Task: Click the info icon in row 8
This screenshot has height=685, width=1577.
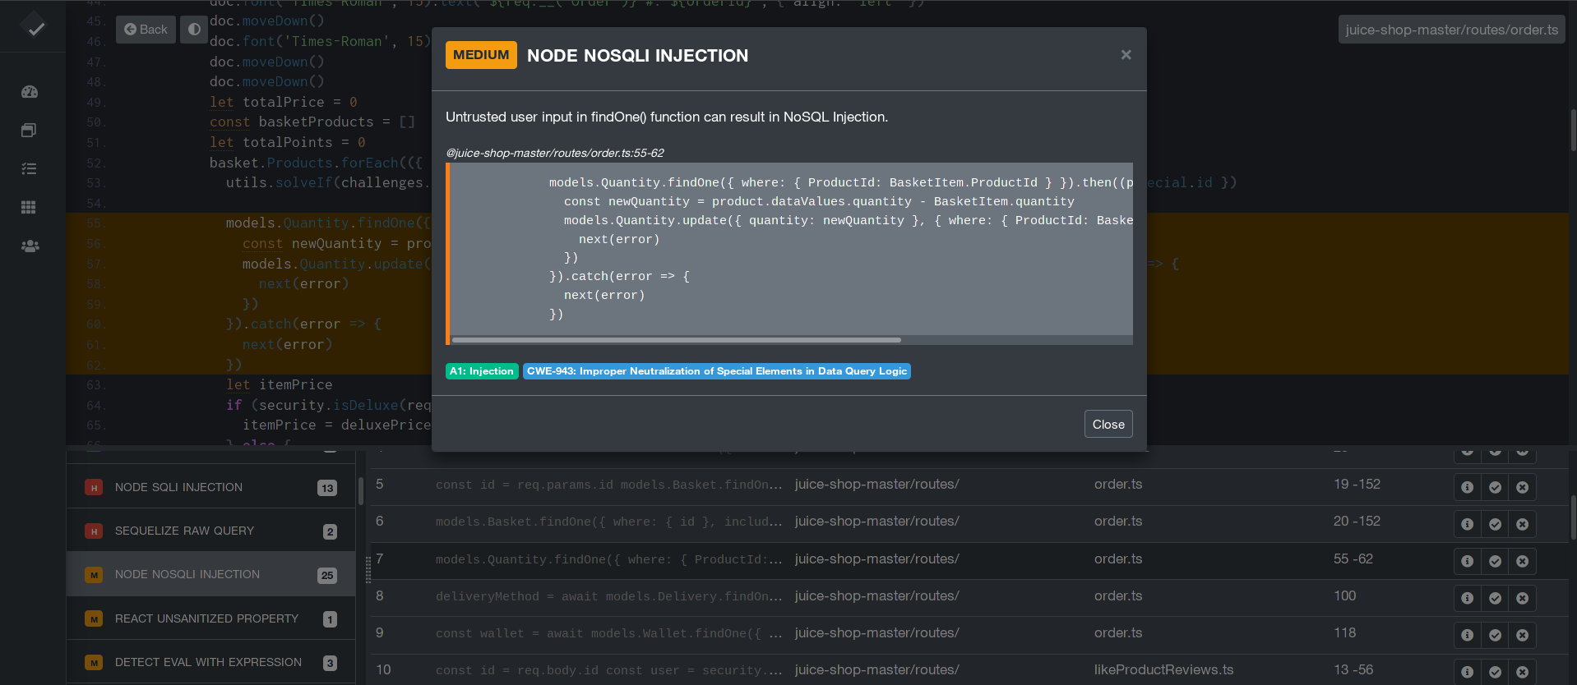Action: click(x=1467, y=598)
